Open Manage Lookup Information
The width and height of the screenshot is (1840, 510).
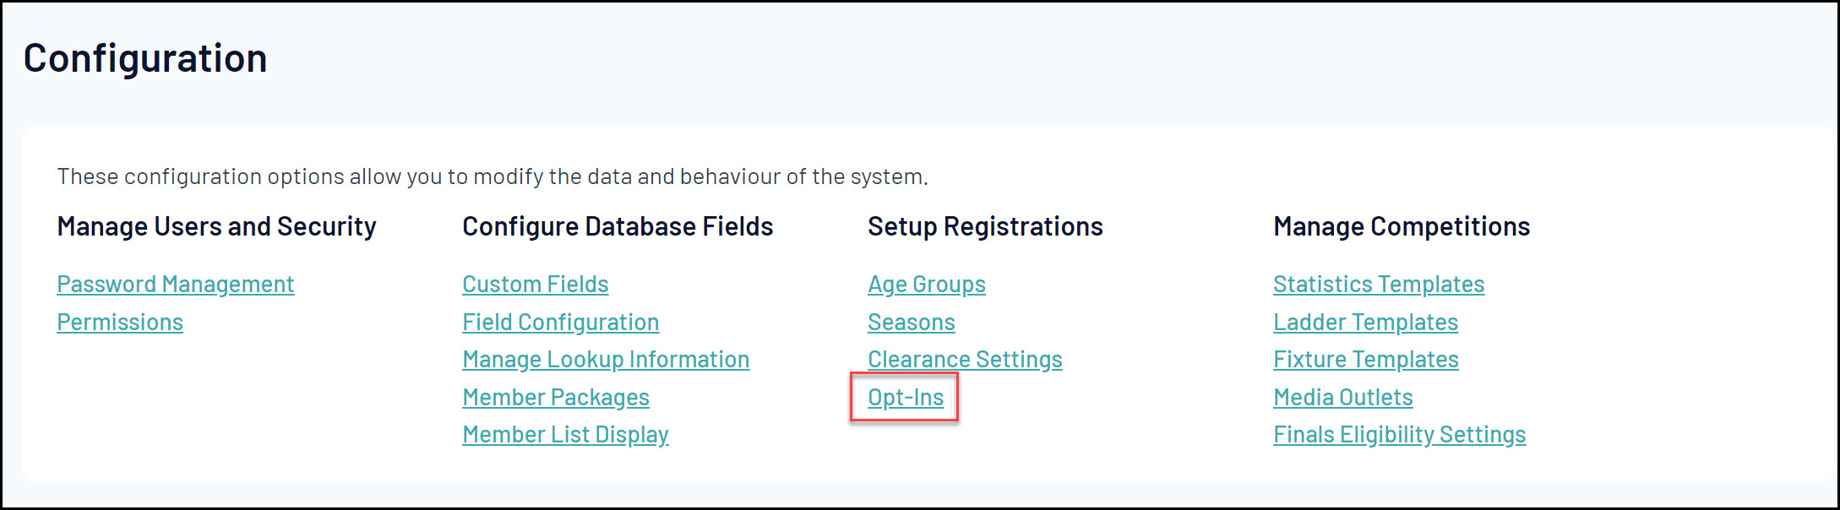pos(606,360)
